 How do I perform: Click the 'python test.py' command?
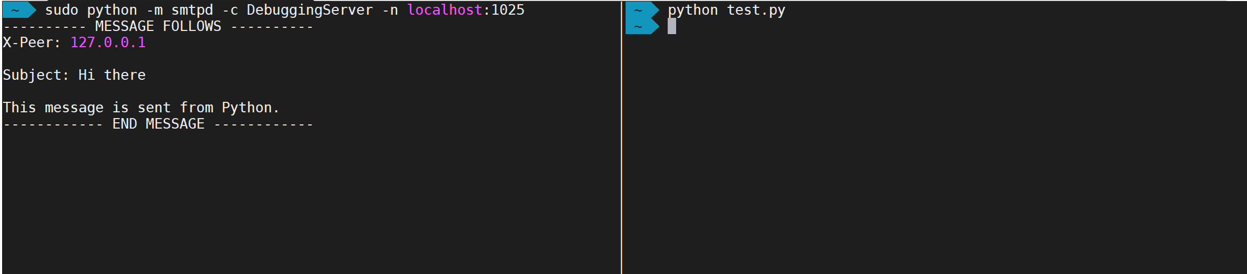(727, 10)
